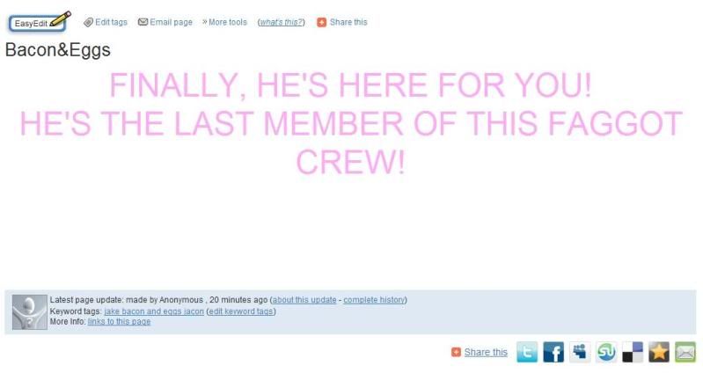
Task: Click the bottom Share this link
Action: pos(486,353)
